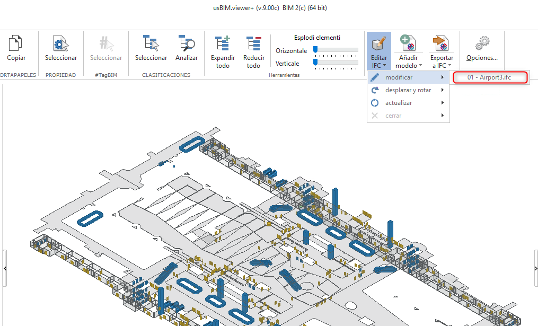This screenshot has height=326, width=538.
Task: Expand the Editar IFC dropdown arrow
Action: click(x=385, y=65)
